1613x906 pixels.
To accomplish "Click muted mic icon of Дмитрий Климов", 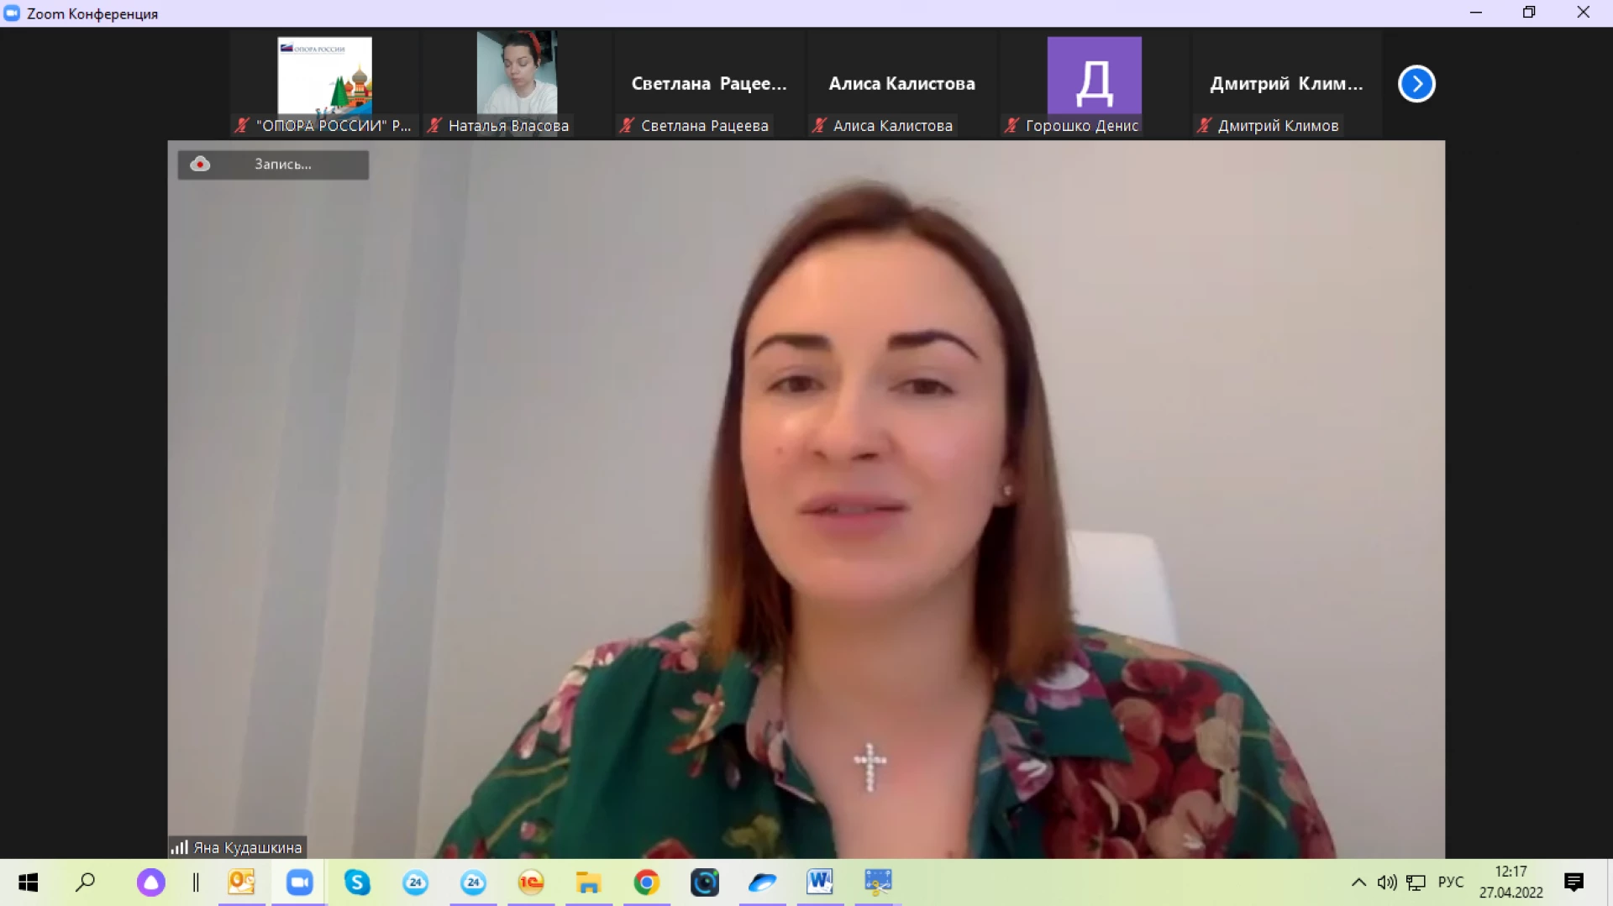I will (x=1204, y=125).
